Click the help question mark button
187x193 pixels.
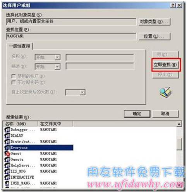pyautogui.click(x=173, y=5)
